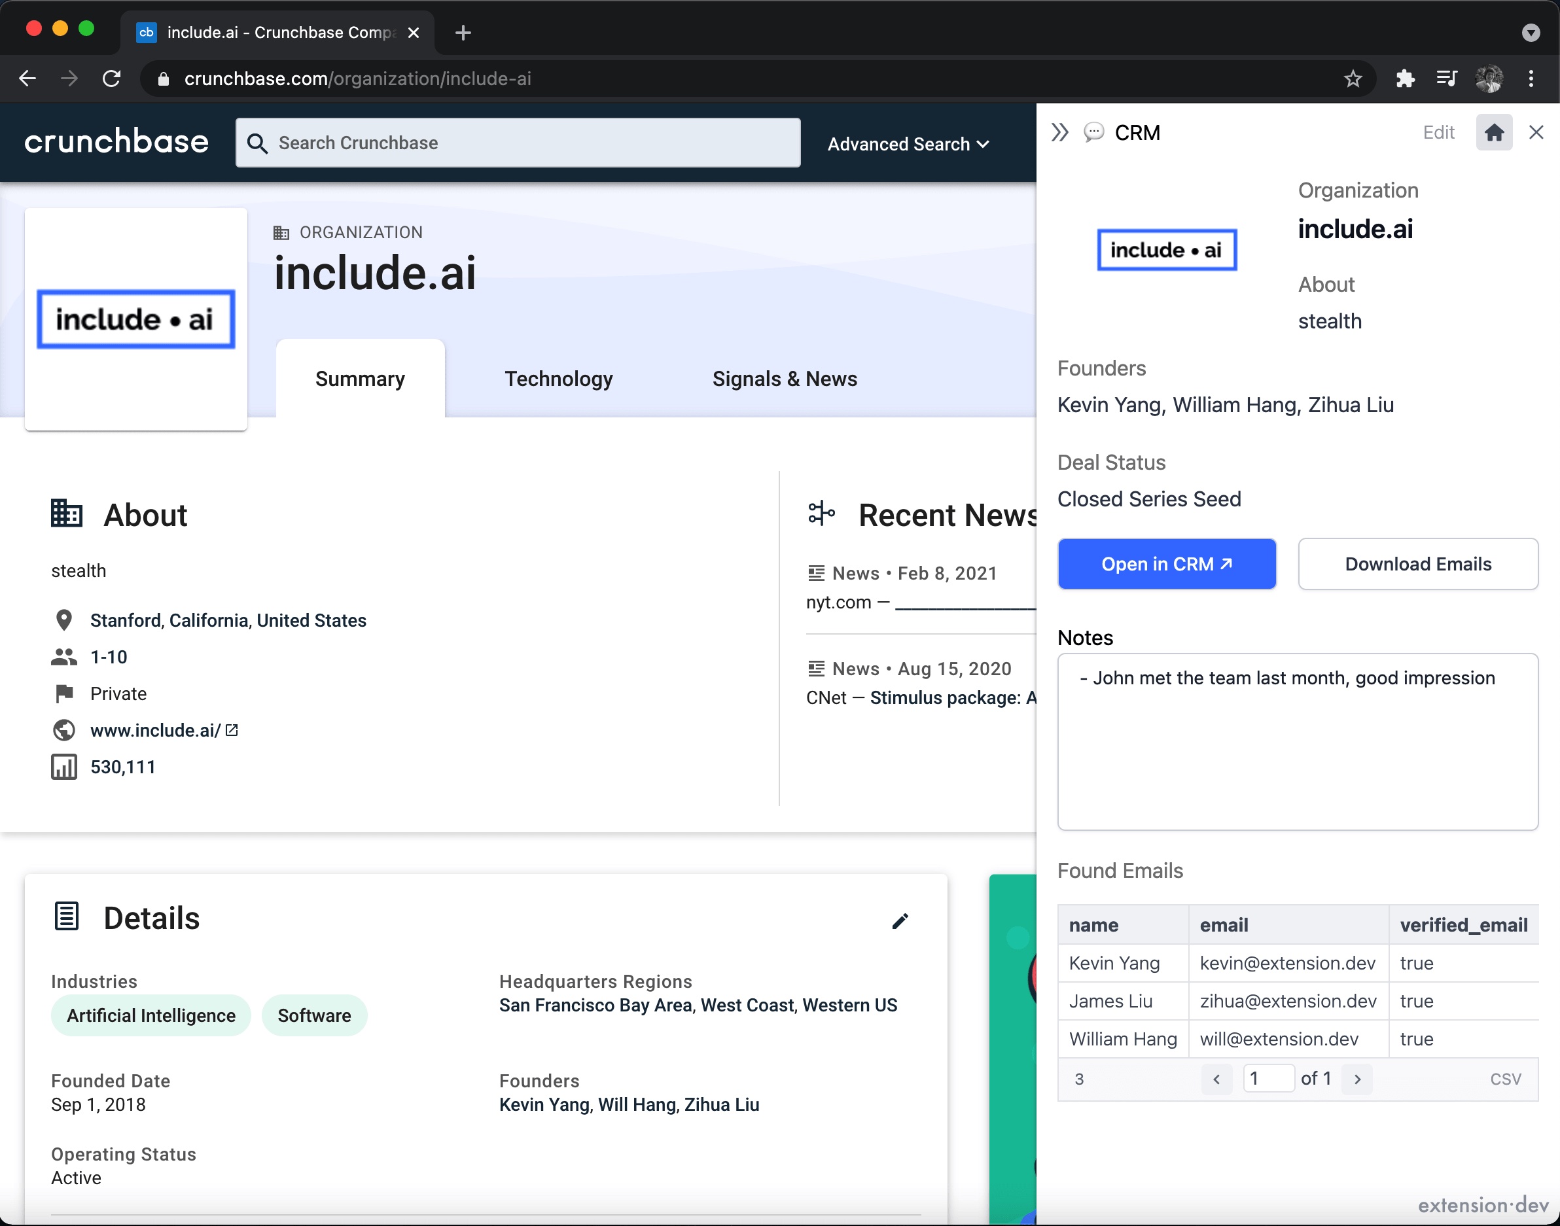Click the Crunchbase logo
Image resolution: width=1560 pixels, height=1226 pixels.
click(x=116, y=141)
